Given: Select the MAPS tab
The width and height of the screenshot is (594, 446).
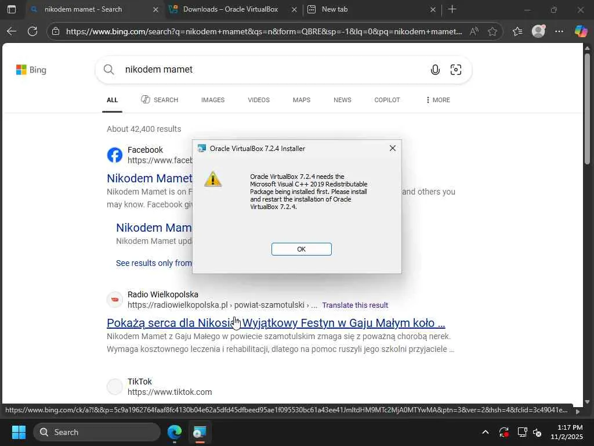Looking at the screenshot, I should tap(302, 100).
